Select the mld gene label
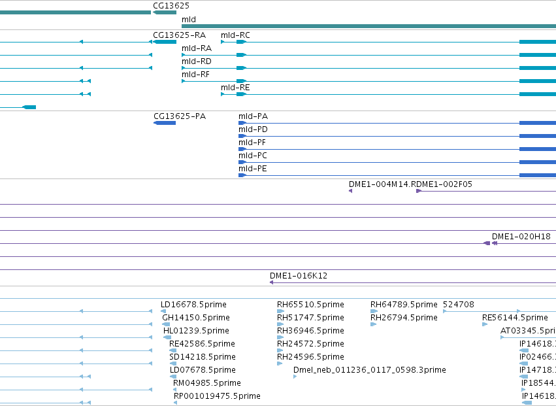 pyautogui.click(x=189, y=20)
